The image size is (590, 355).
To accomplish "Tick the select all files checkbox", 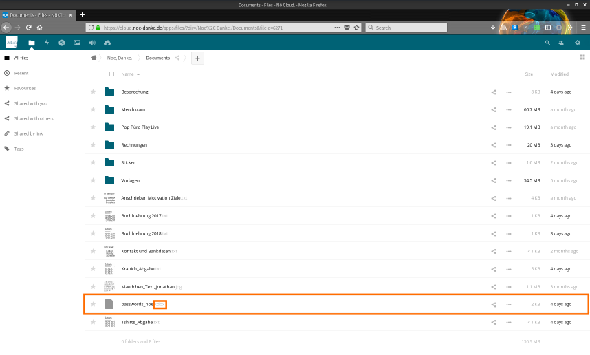I will click(111, 74).
